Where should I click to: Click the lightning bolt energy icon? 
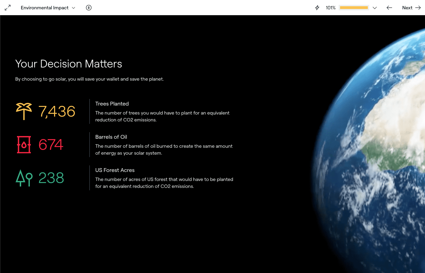click(317, 8)
